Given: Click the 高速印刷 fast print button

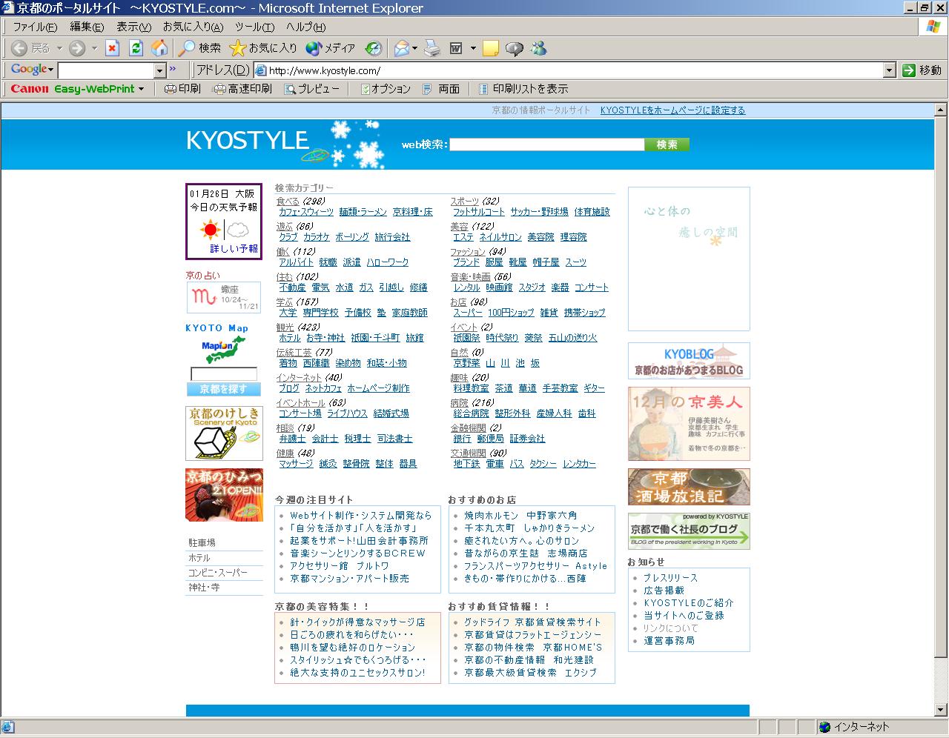Looking at the screenshot, I should (x=243, y=89).
